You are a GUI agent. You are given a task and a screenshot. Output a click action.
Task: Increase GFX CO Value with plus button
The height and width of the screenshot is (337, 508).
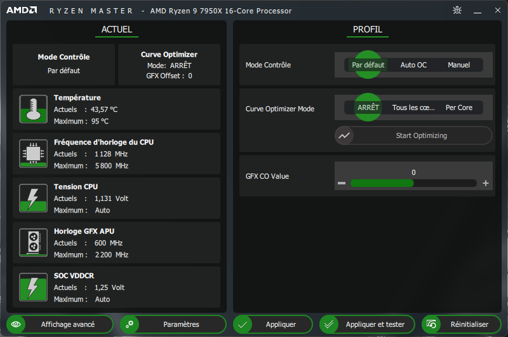486,183
